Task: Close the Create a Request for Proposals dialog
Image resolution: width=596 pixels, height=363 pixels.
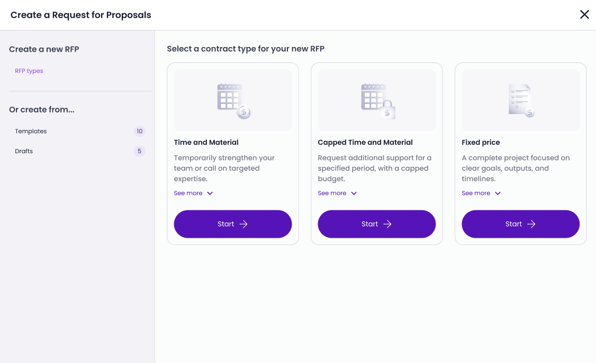Action: coord(584,14)
